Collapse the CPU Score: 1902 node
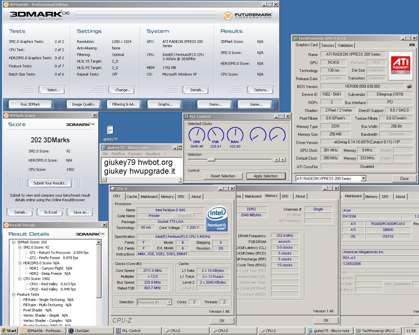The width and height of the screenshot is (419, 335). [x=20, y=279]
